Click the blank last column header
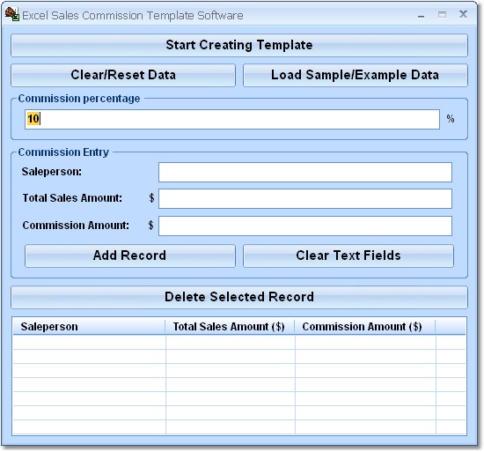This screenshot has width=484, height=452. [x=451, y=327]
